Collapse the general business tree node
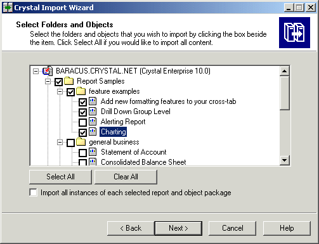Image resolution: width=319 pixels, height=244 pixels. pyautogui.click(x=60, y=142)
